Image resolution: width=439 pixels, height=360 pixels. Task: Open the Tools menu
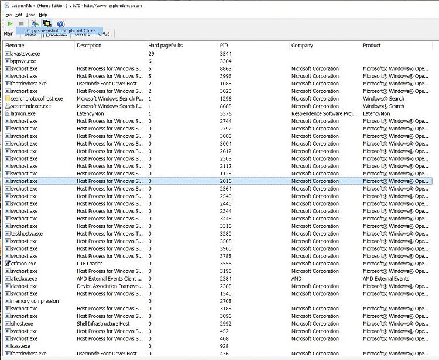30,15
